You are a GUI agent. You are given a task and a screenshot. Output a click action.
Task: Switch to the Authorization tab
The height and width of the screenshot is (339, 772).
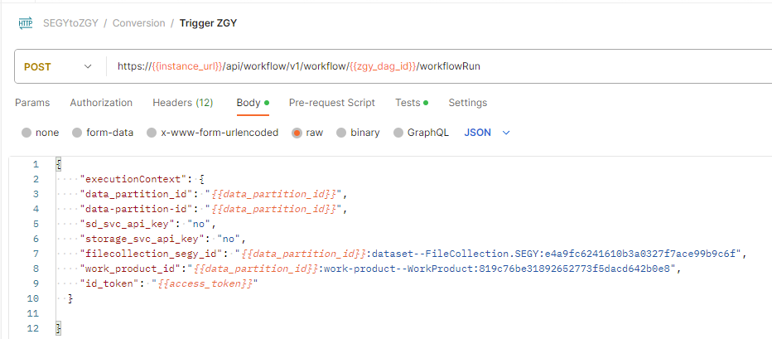click(x=101, y=103)
